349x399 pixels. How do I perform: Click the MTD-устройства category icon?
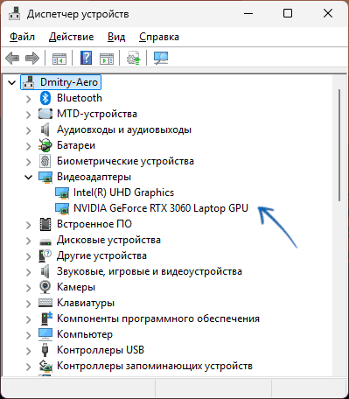(x=45, y=114)
